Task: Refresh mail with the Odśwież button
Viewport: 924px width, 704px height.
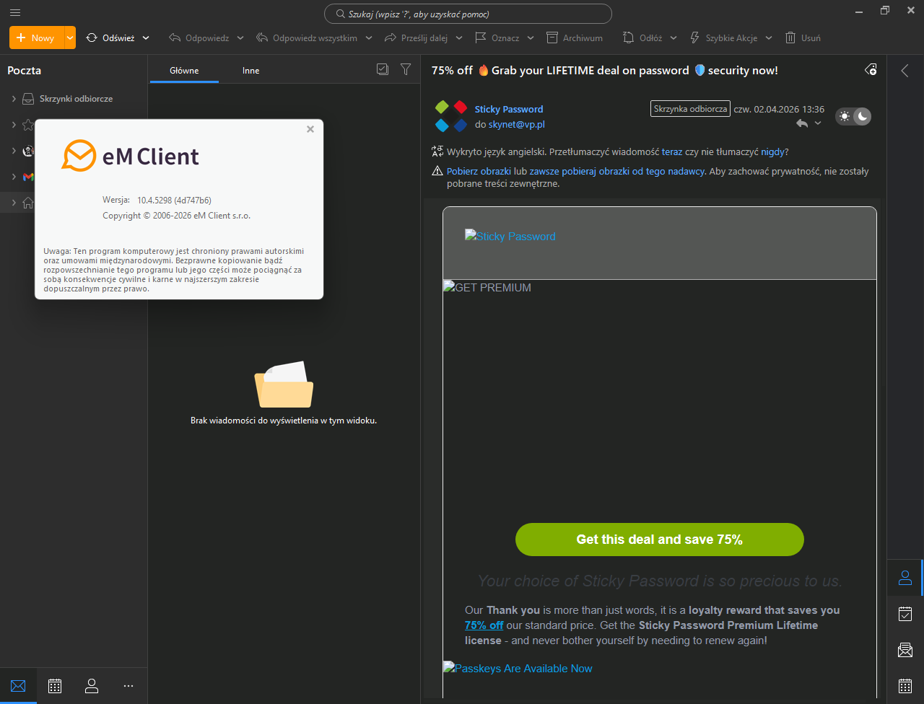Action: coord(110,38)
